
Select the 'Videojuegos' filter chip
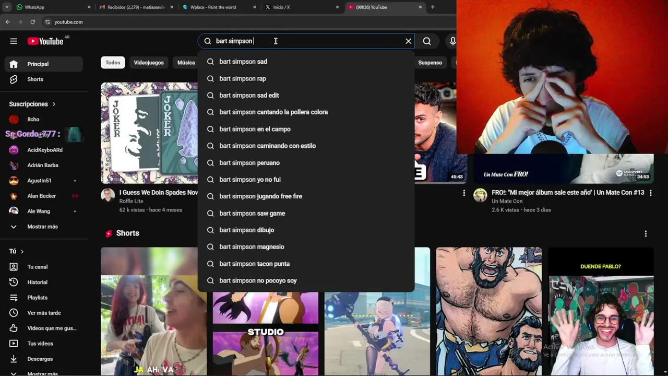(149, 63)
